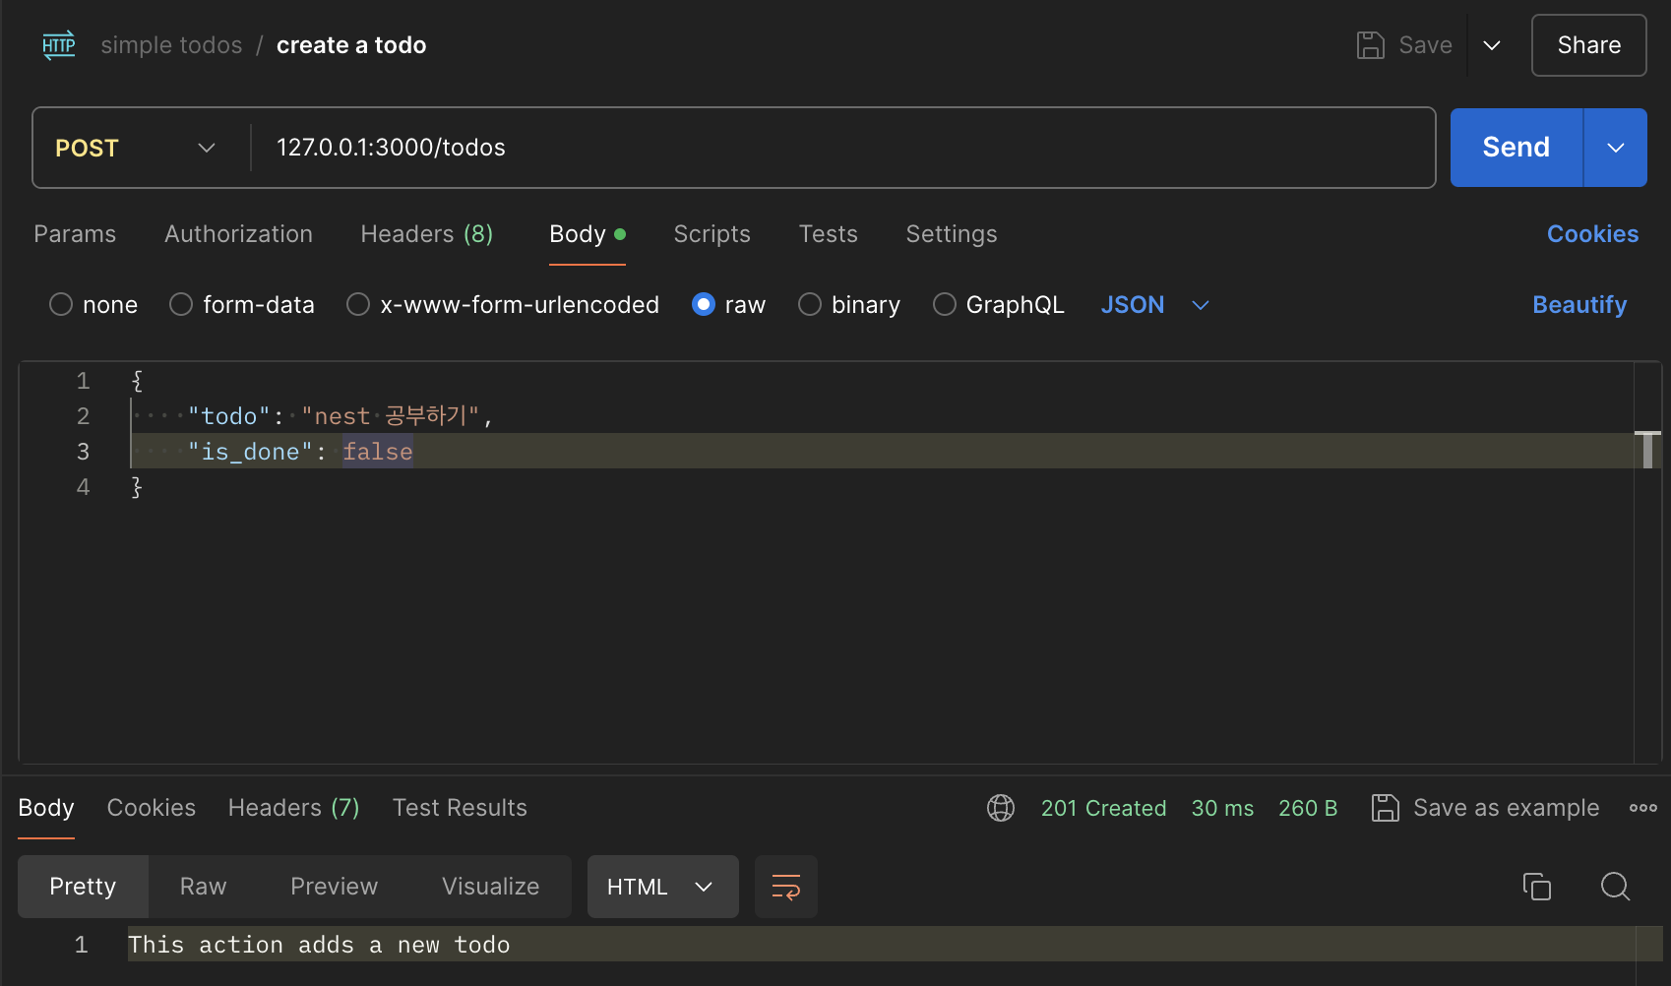Select the form-data radio option

click(x=181, y=305)
